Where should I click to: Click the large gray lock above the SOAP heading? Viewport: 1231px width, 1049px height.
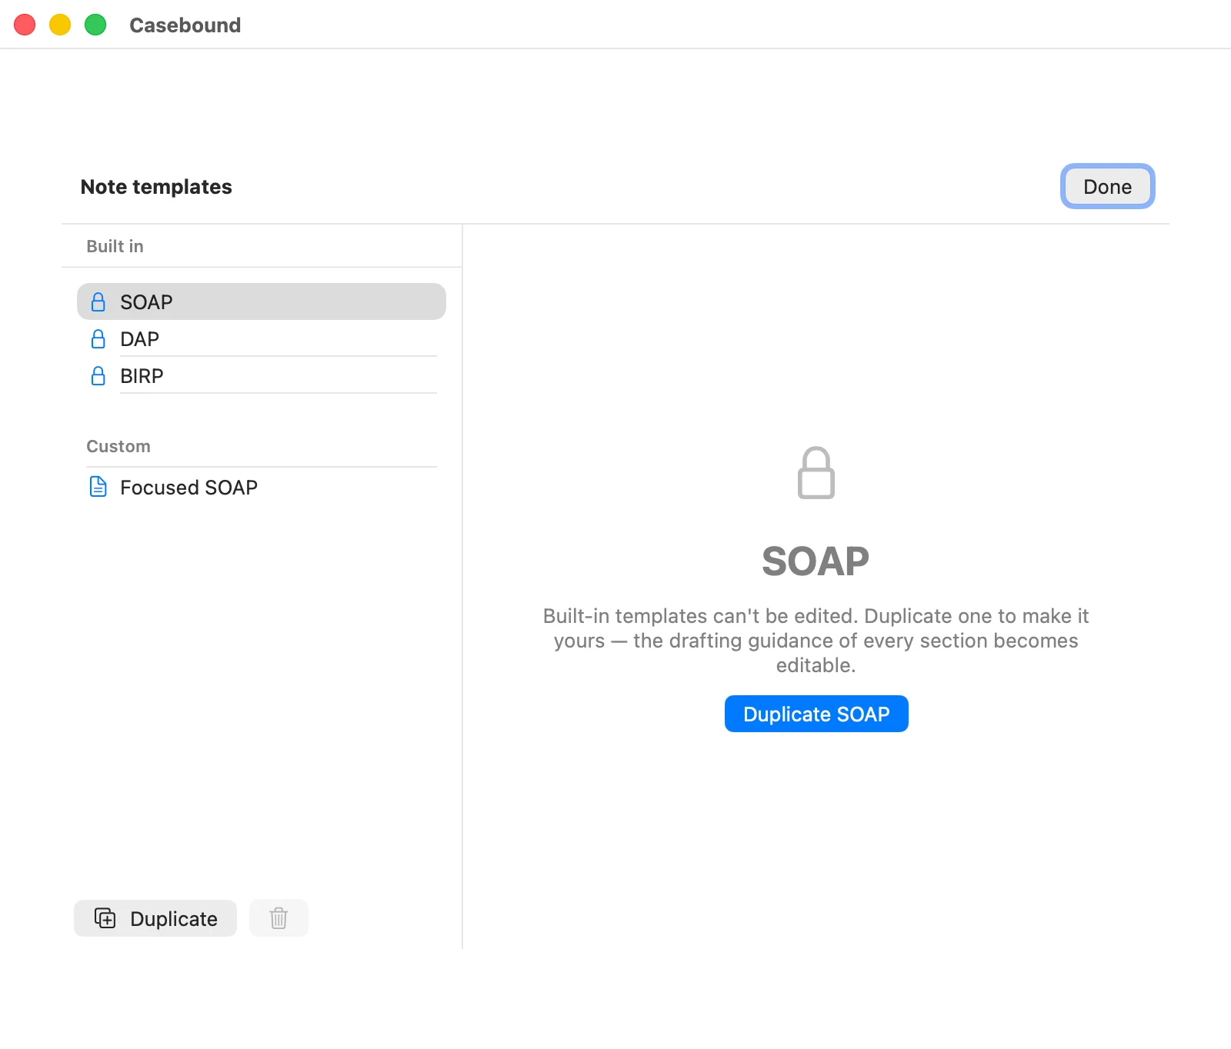816,472
